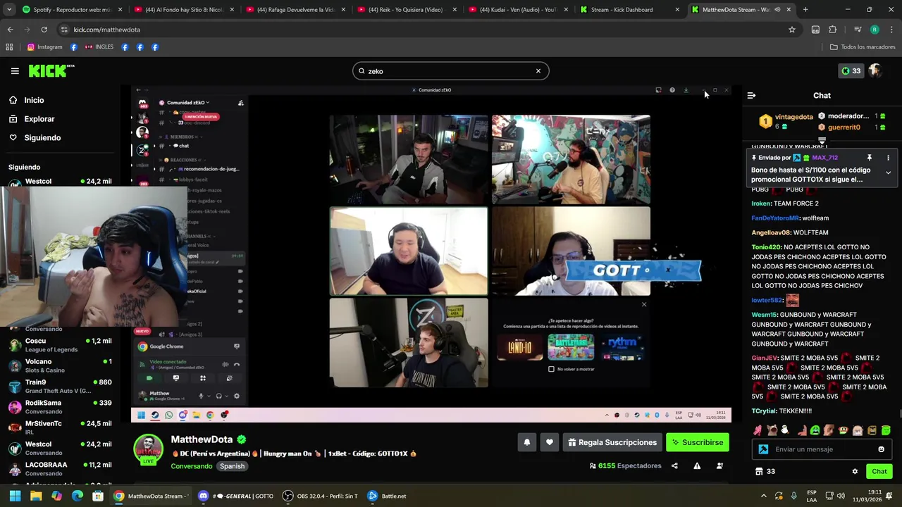The image size is (902, 507).
Task: Click the Suscribirse button
Action: 698,442
